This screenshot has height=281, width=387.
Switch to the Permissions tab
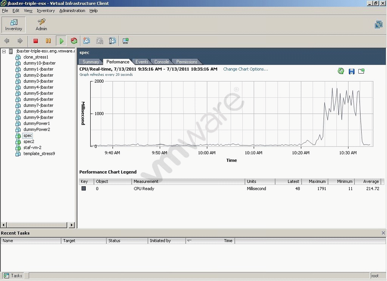pyautogui.click(x=187, y=62)
